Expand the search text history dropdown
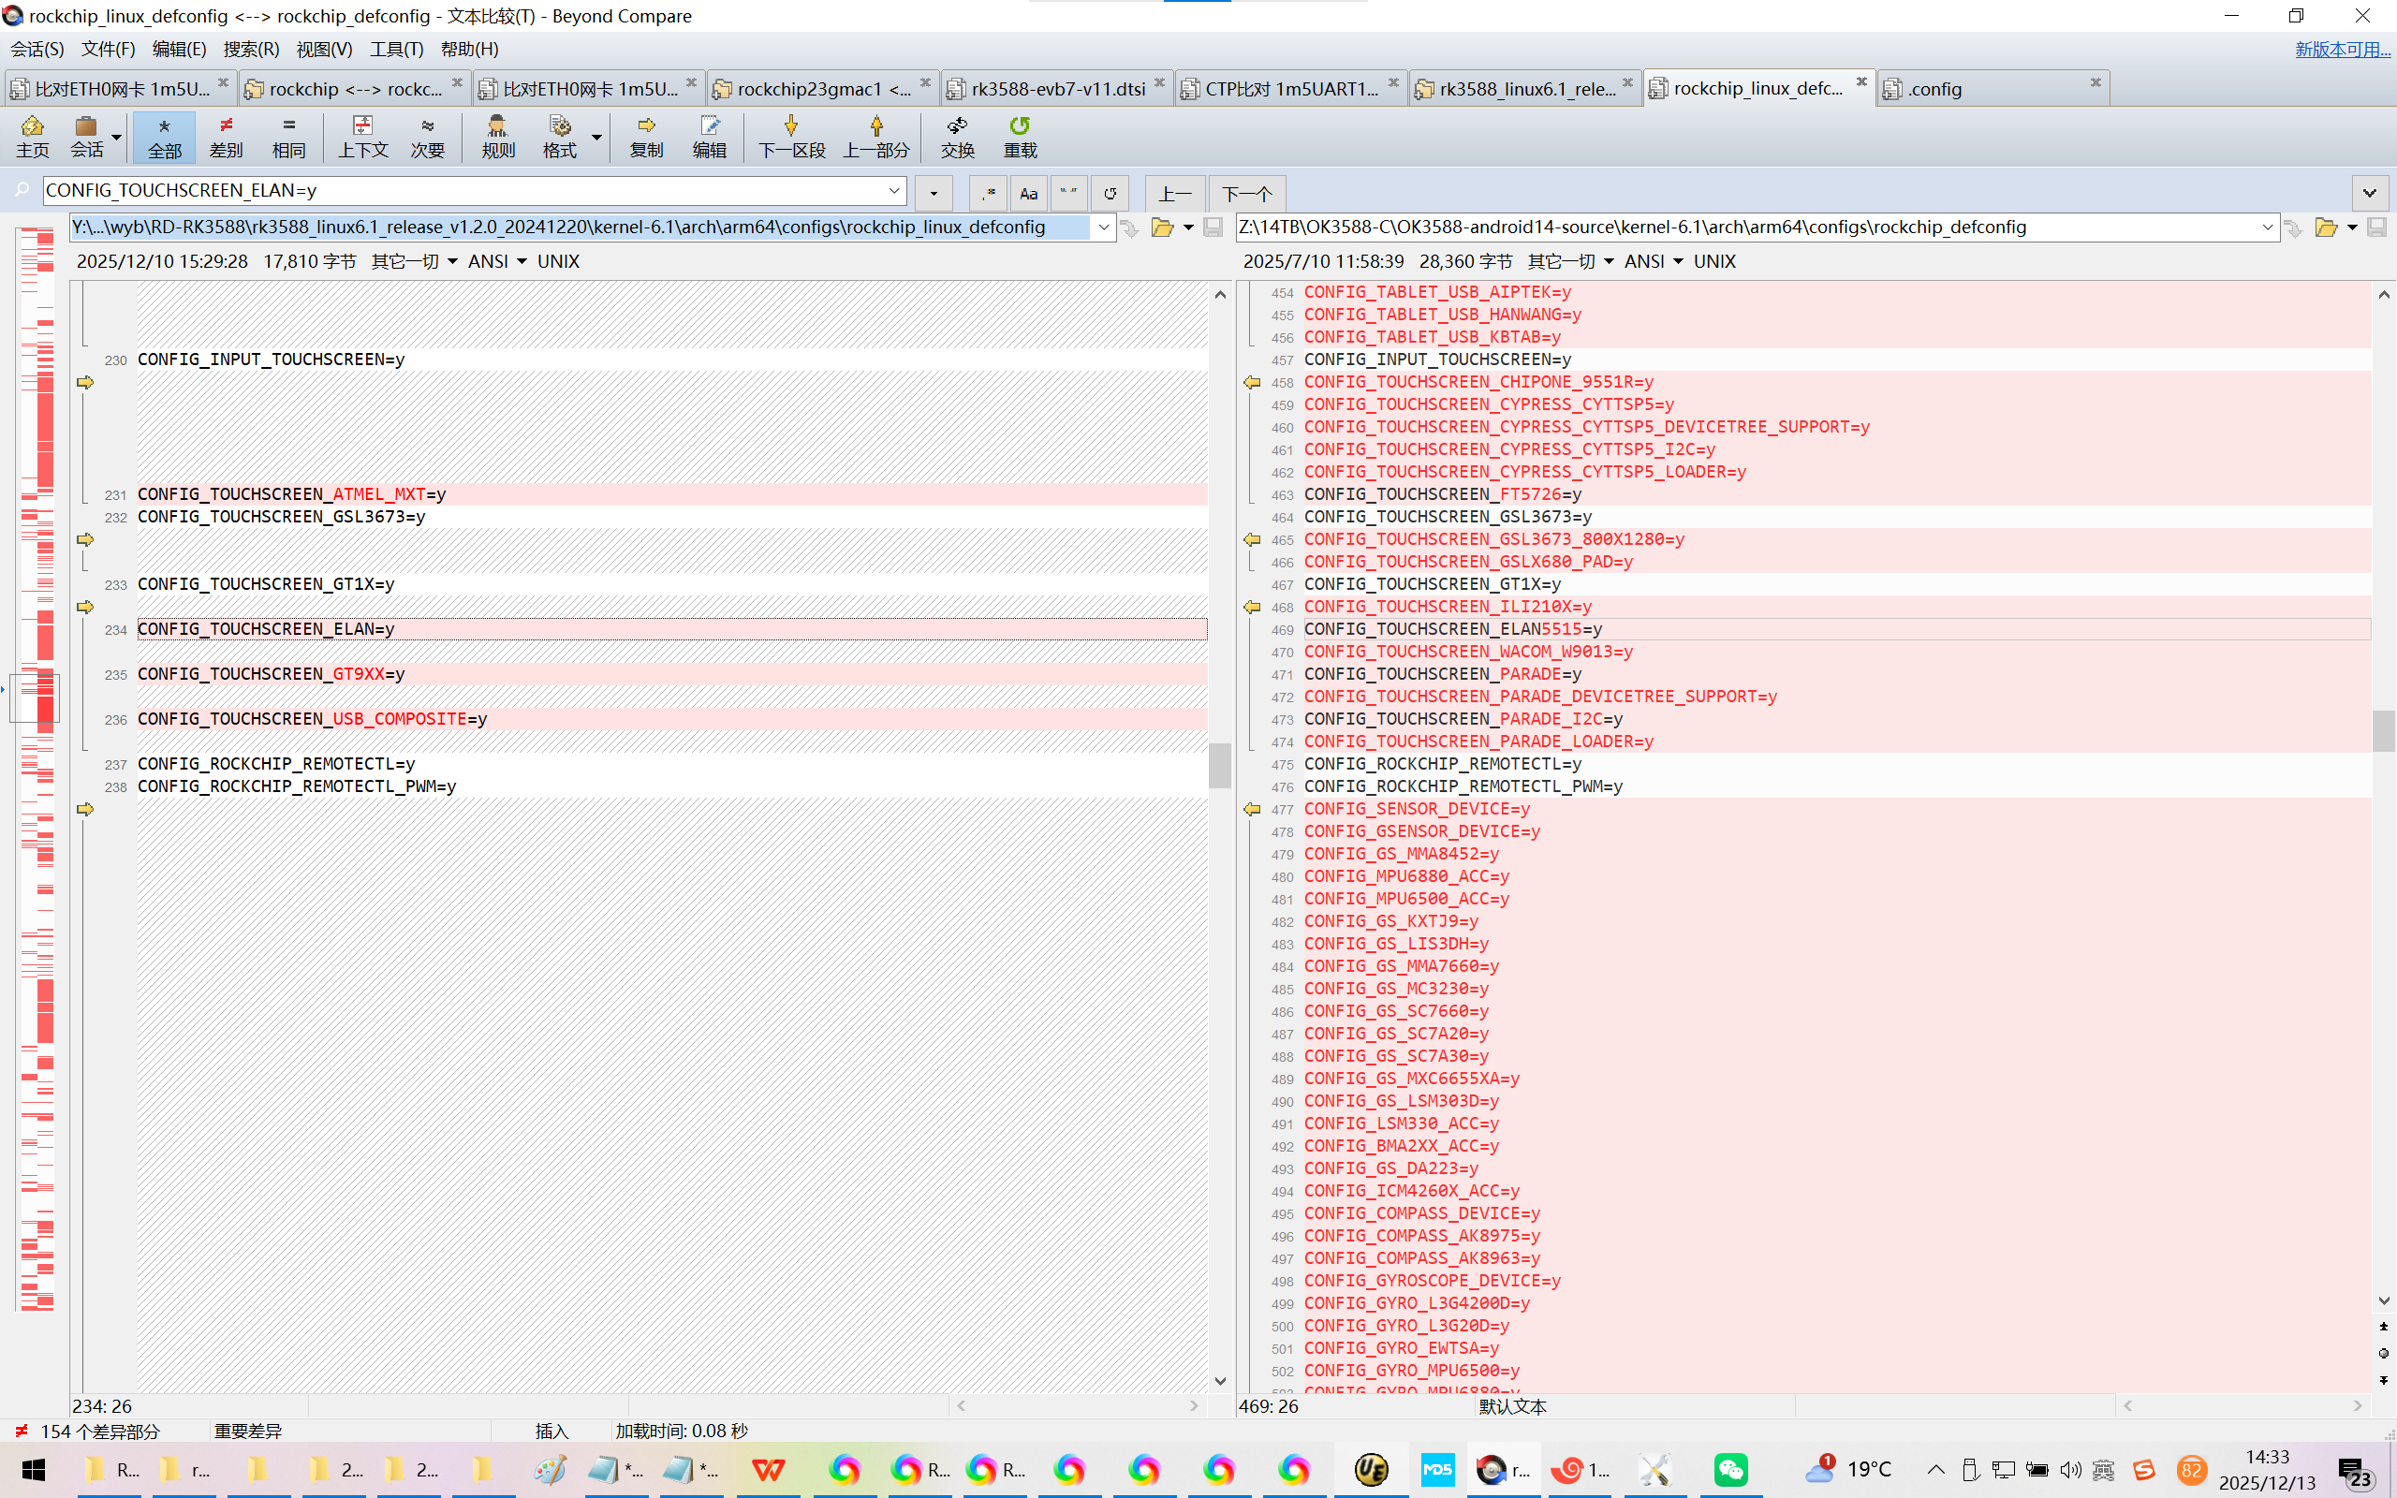 (x=893, y=190)
